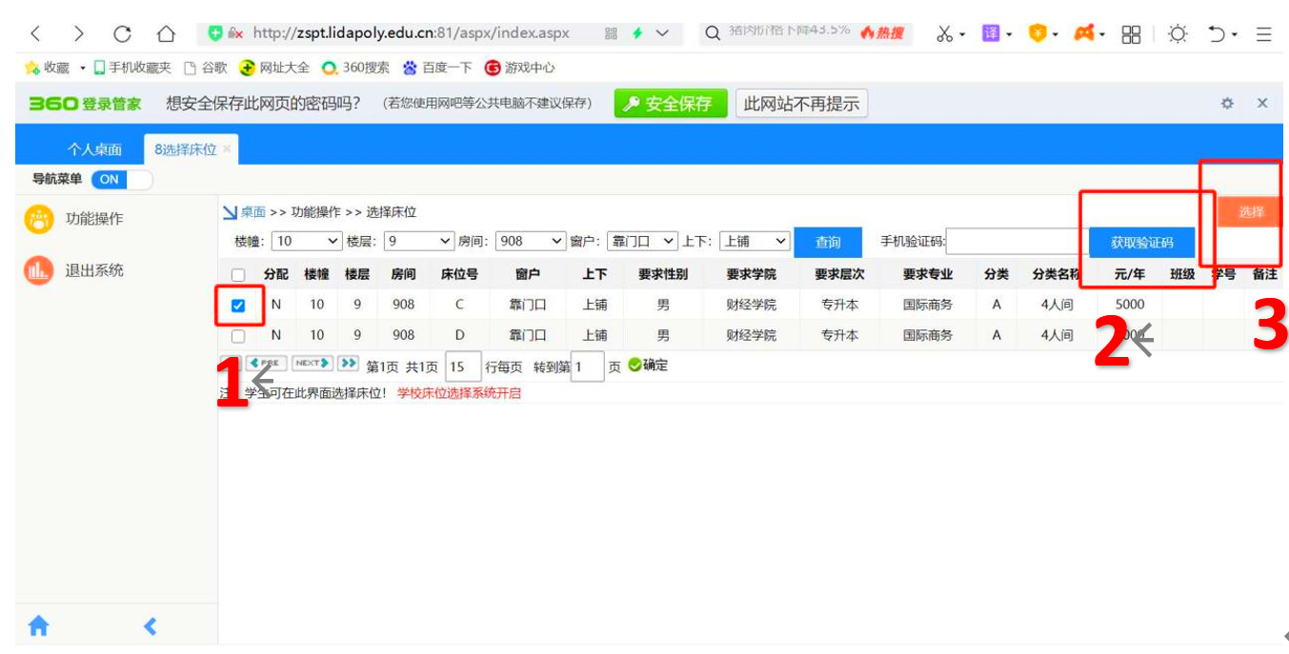Screen dimensions: 1289x654
Task: Open the 房间 dropdown showing 908
Action: (x=532, y=242)
